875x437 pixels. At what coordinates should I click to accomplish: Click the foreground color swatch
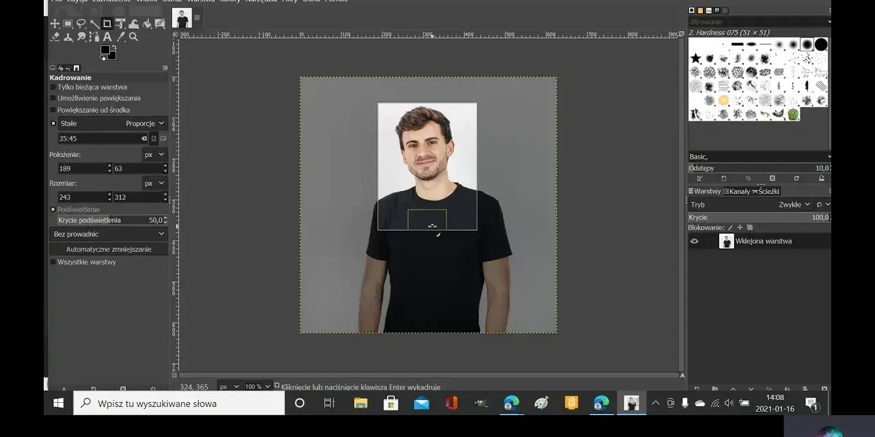105,49
